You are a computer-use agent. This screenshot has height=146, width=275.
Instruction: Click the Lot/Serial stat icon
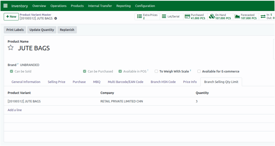(164, 16)
